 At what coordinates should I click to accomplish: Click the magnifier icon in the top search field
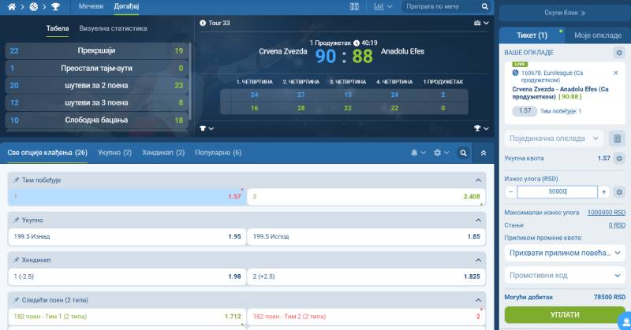click(x=485, y=6)
